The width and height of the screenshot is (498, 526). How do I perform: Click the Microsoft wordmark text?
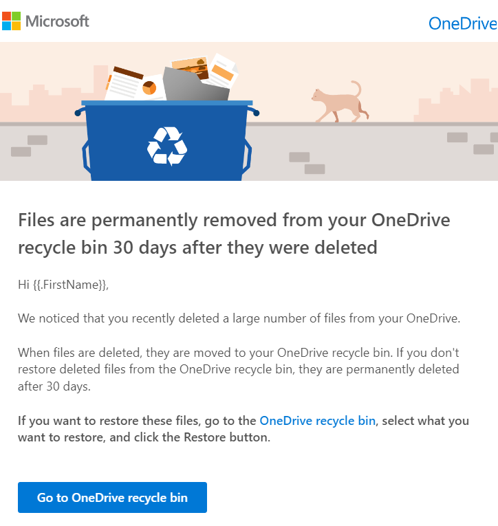coord(57,21)
